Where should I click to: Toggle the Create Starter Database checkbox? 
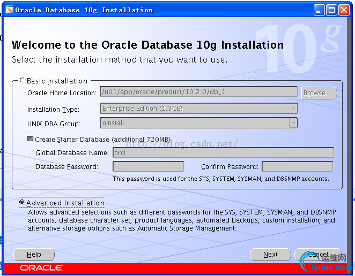[30, 139]
